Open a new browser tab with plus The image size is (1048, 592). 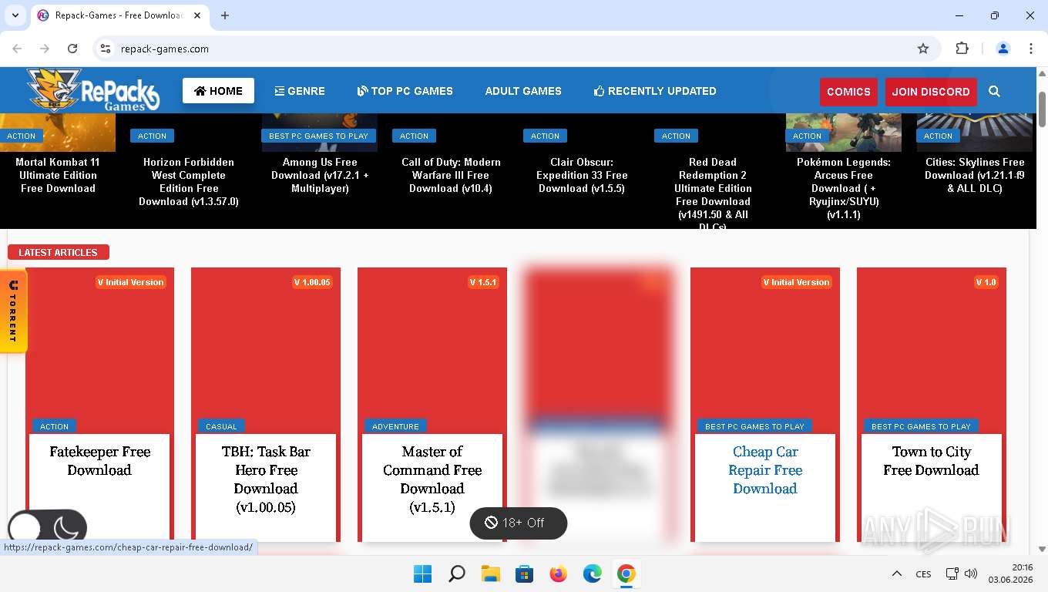point(225,15)
